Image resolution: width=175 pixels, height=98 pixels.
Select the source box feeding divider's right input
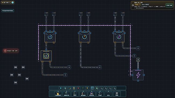(123, 14)
